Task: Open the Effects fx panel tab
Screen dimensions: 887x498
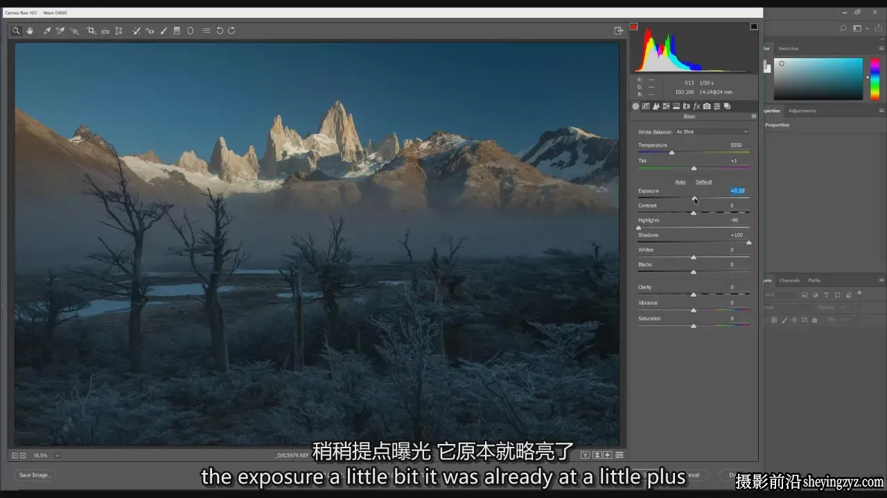Action: [696, 106]
